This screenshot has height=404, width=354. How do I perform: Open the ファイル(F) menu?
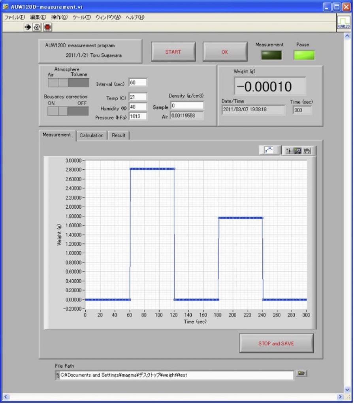tap(14, 17)
